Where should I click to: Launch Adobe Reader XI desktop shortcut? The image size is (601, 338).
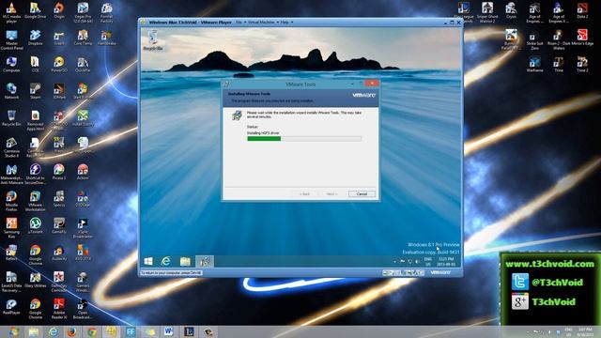[59, 309]
